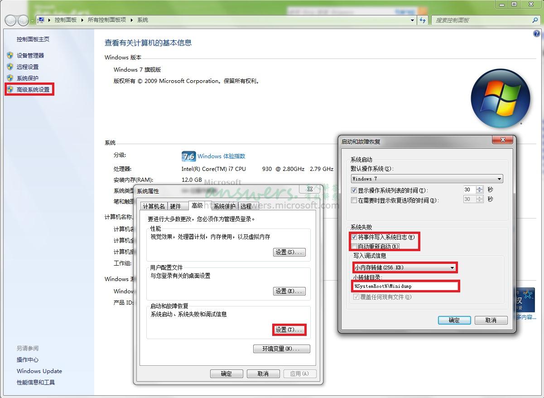Open 系统保护 link in sidebar
The image size is (544, 398).
click(28, 78)
